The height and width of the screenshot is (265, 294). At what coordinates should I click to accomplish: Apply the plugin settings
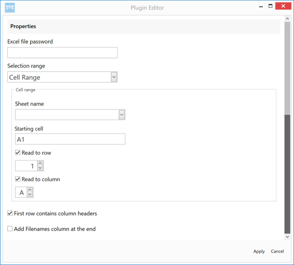(x=259, y=251)
